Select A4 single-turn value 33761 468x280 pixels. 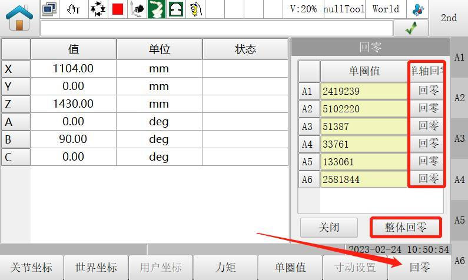364,144
